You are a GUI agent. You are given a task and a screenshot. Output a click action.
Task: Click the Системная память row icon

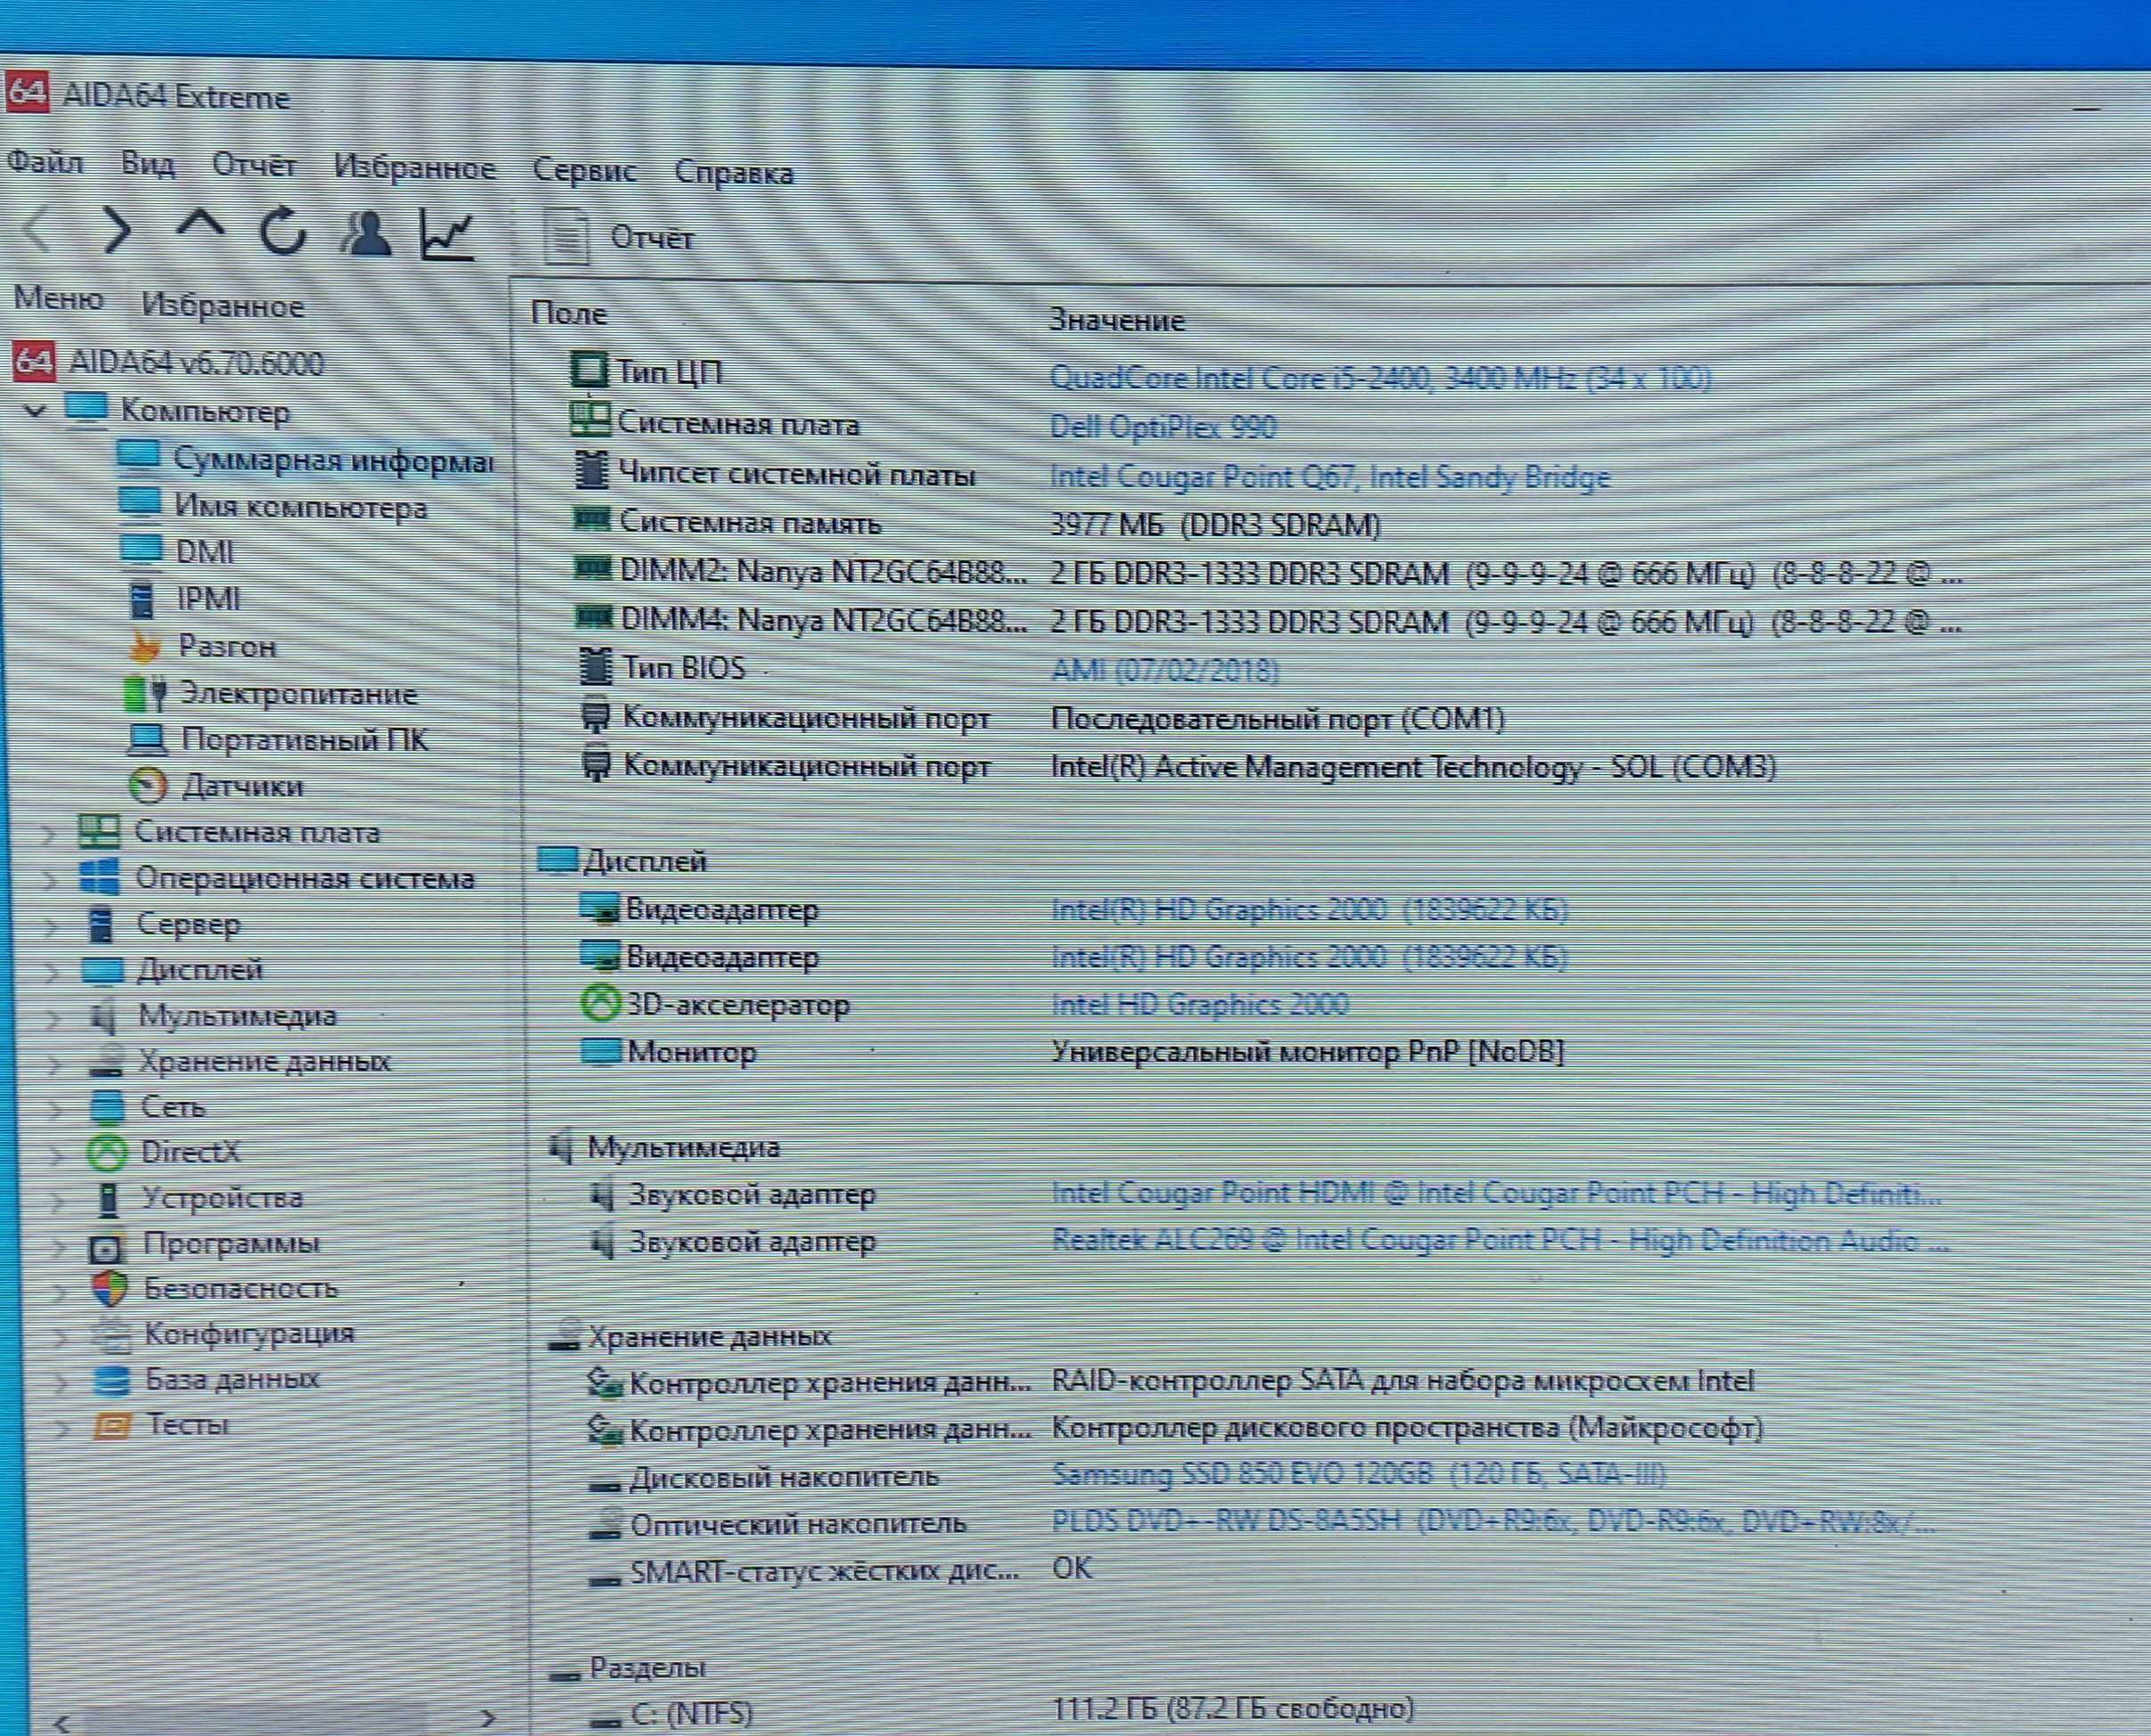pyautogui.click(x=592, y=519)
